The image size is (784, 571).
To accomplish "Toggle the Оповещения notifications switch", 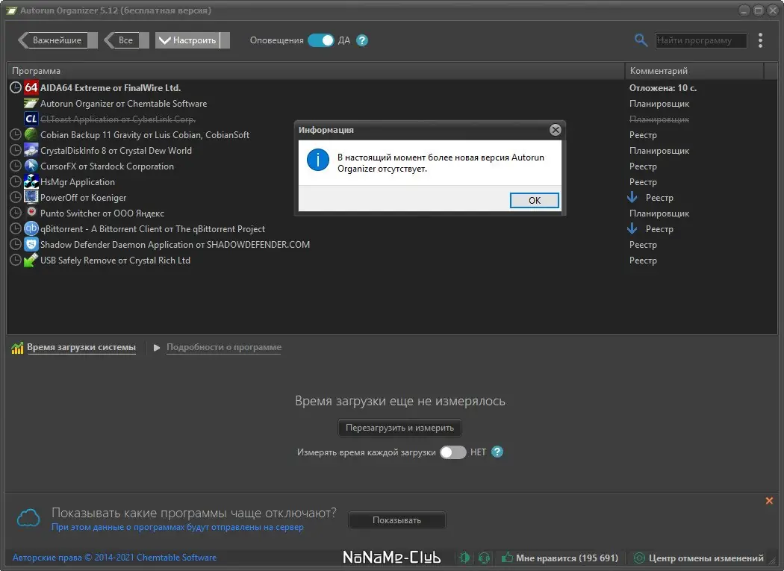I will tap(320, 40).
